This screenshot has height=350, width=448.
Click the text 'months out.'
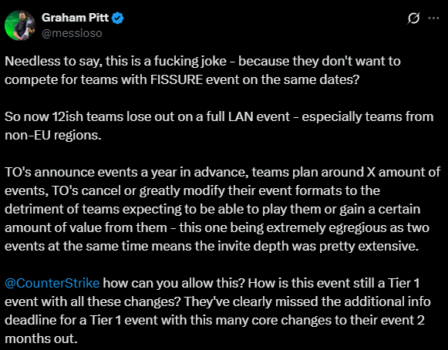[41, 338]
